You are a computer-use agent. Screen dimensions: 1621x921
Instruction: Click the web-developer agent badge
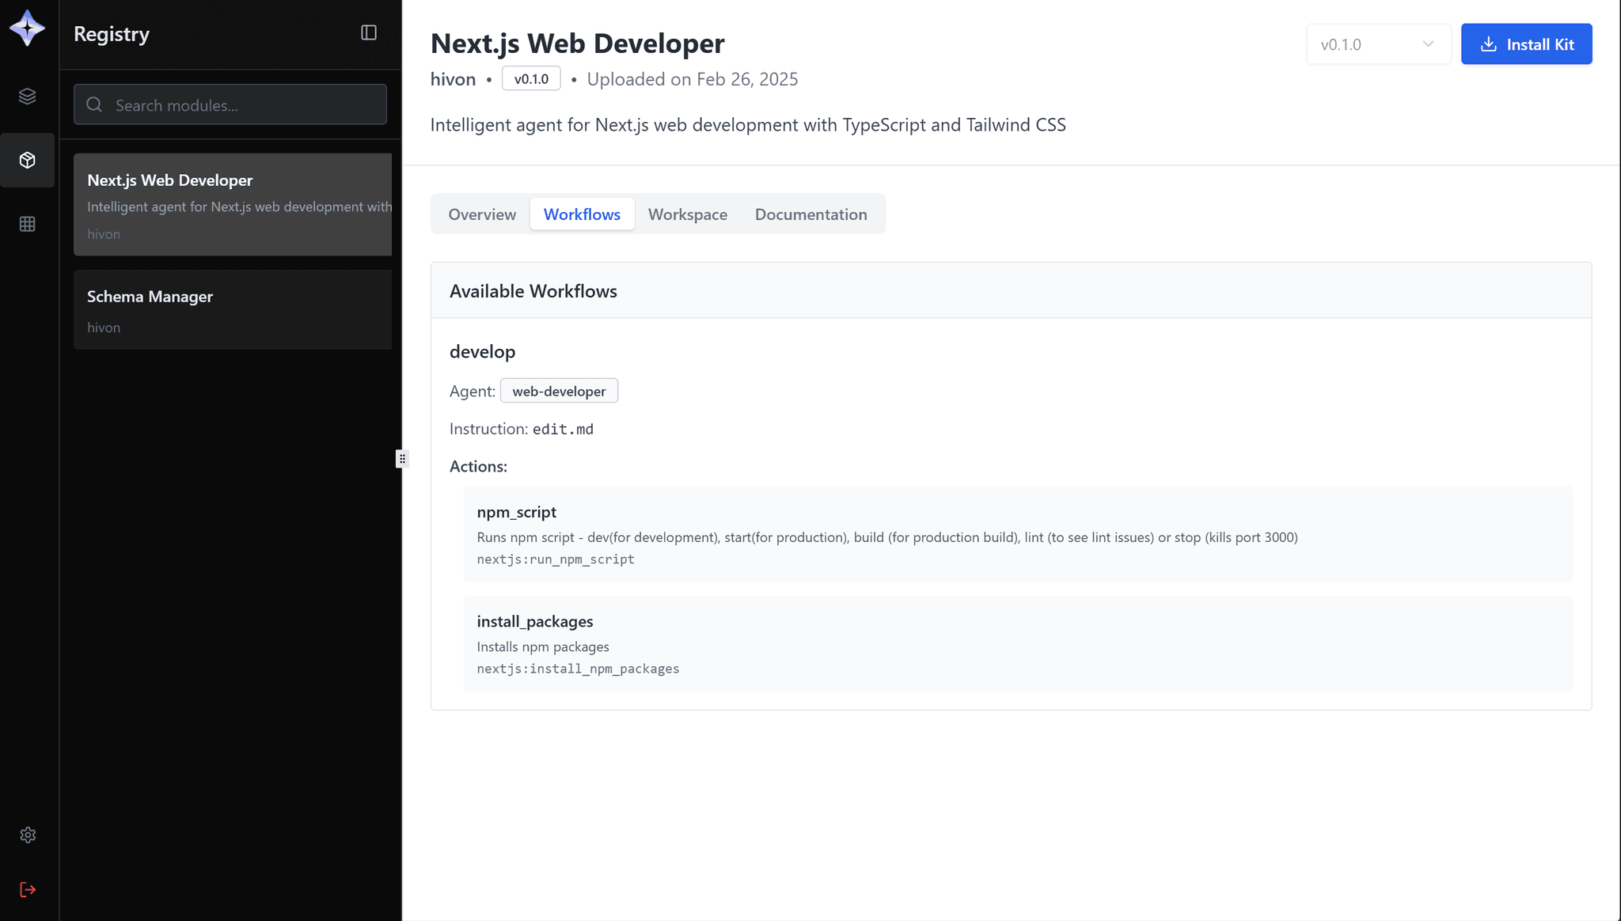(x=559, y=391)
